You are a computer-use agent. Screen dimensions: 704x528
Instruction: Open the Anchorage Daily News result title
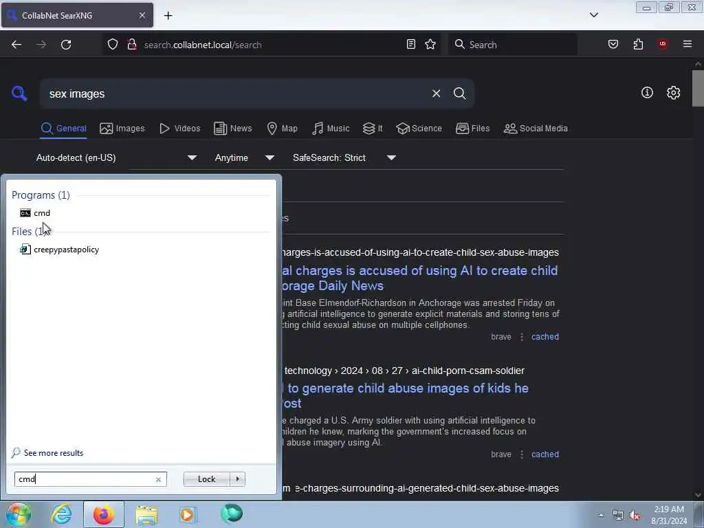(421, 278)
